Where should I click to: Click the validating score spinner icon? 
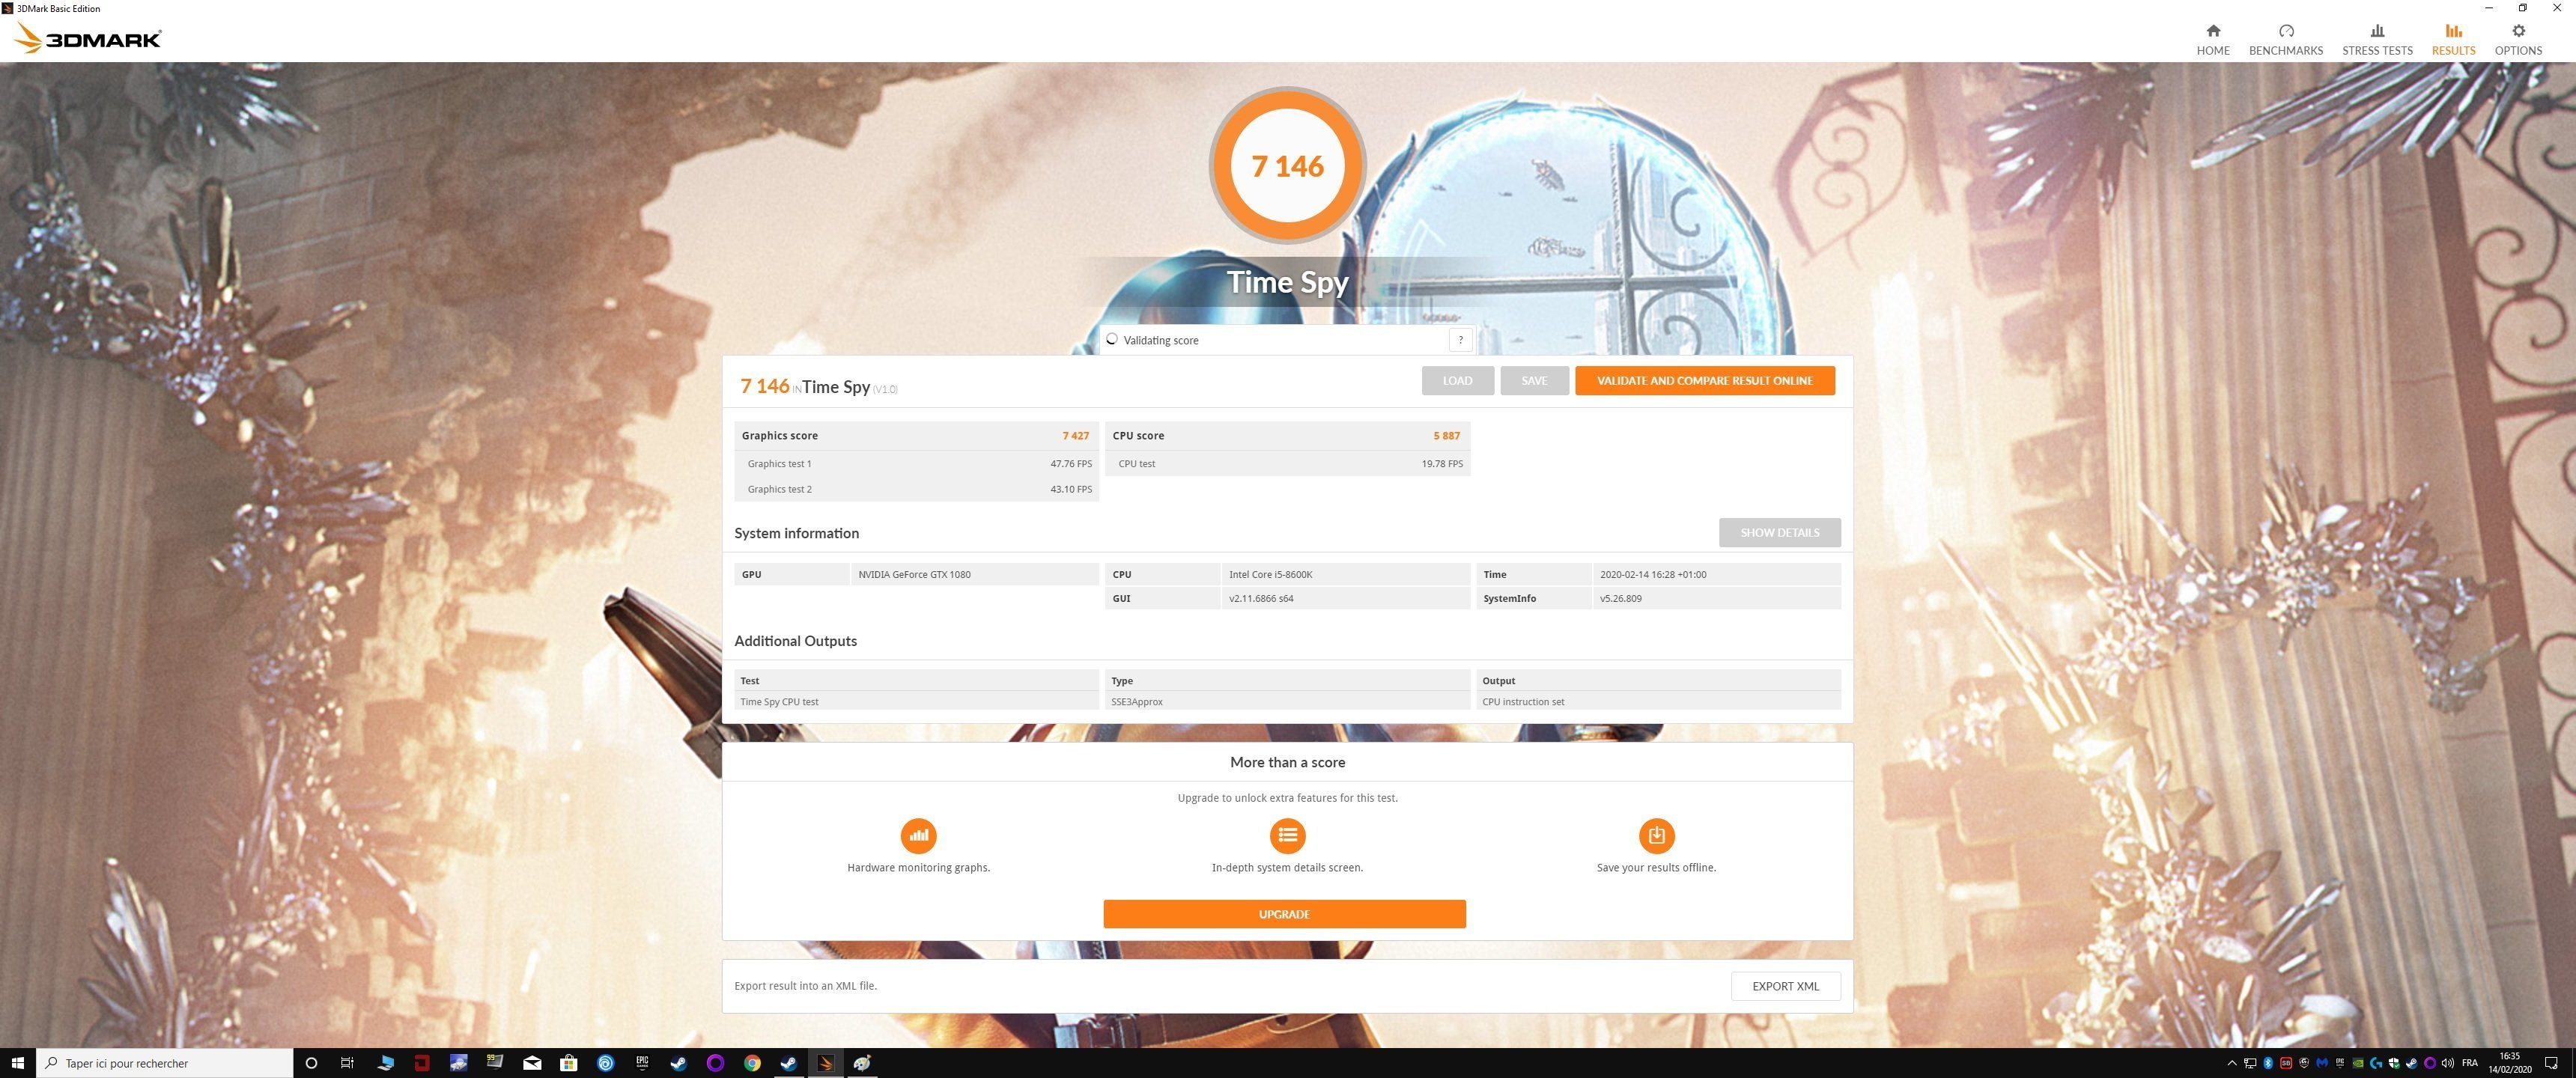[x=1111, y=340]
